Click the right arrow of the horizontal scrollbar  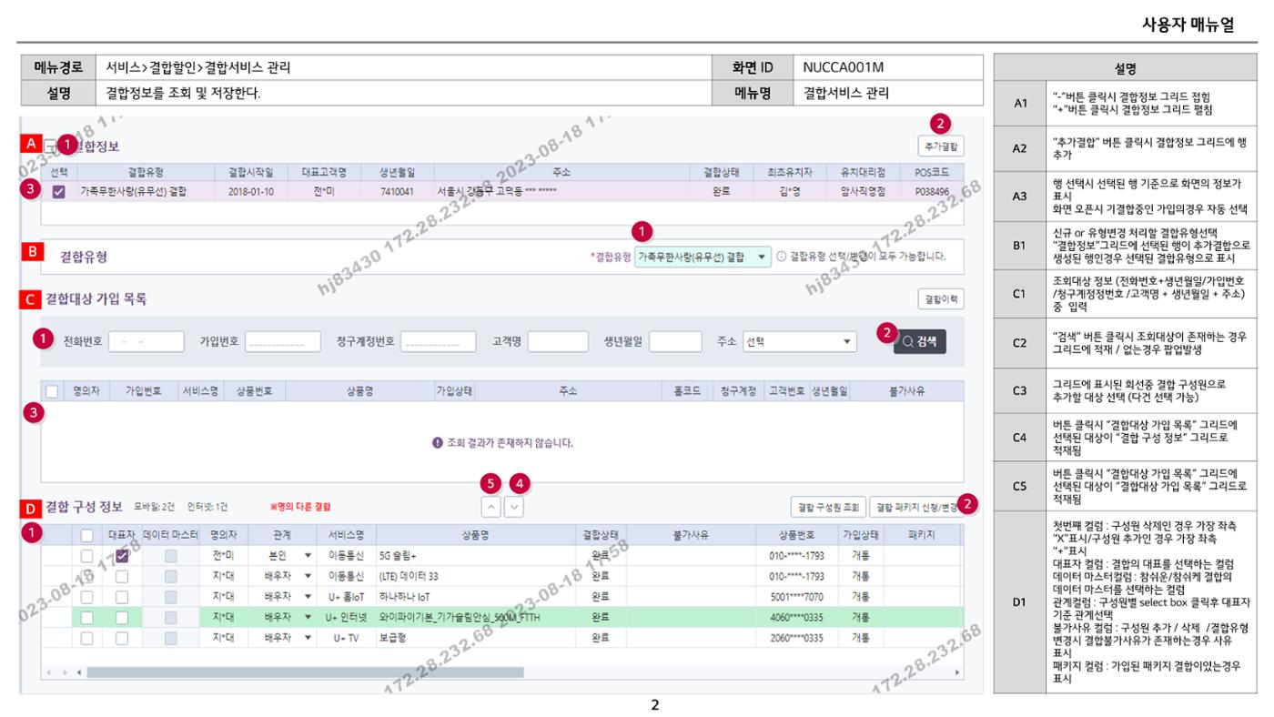(956, 673)
